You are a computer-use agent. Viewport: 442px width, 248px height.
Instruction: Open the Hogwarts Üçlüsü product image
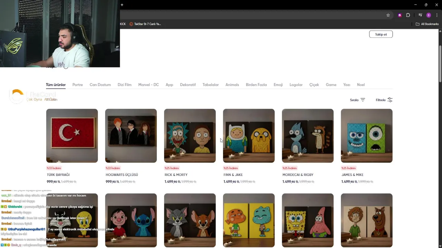pos(131,136)
